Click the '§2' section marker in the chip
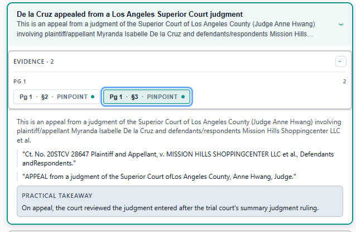This screenshot has height=232, width=356. click(45, 97)
